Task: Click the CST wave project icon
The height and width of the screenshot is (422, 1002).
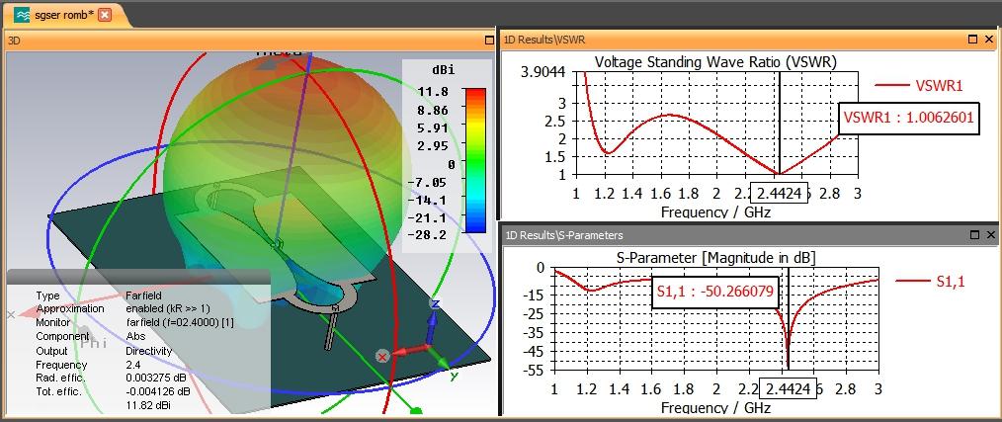Action: point(22,15)
